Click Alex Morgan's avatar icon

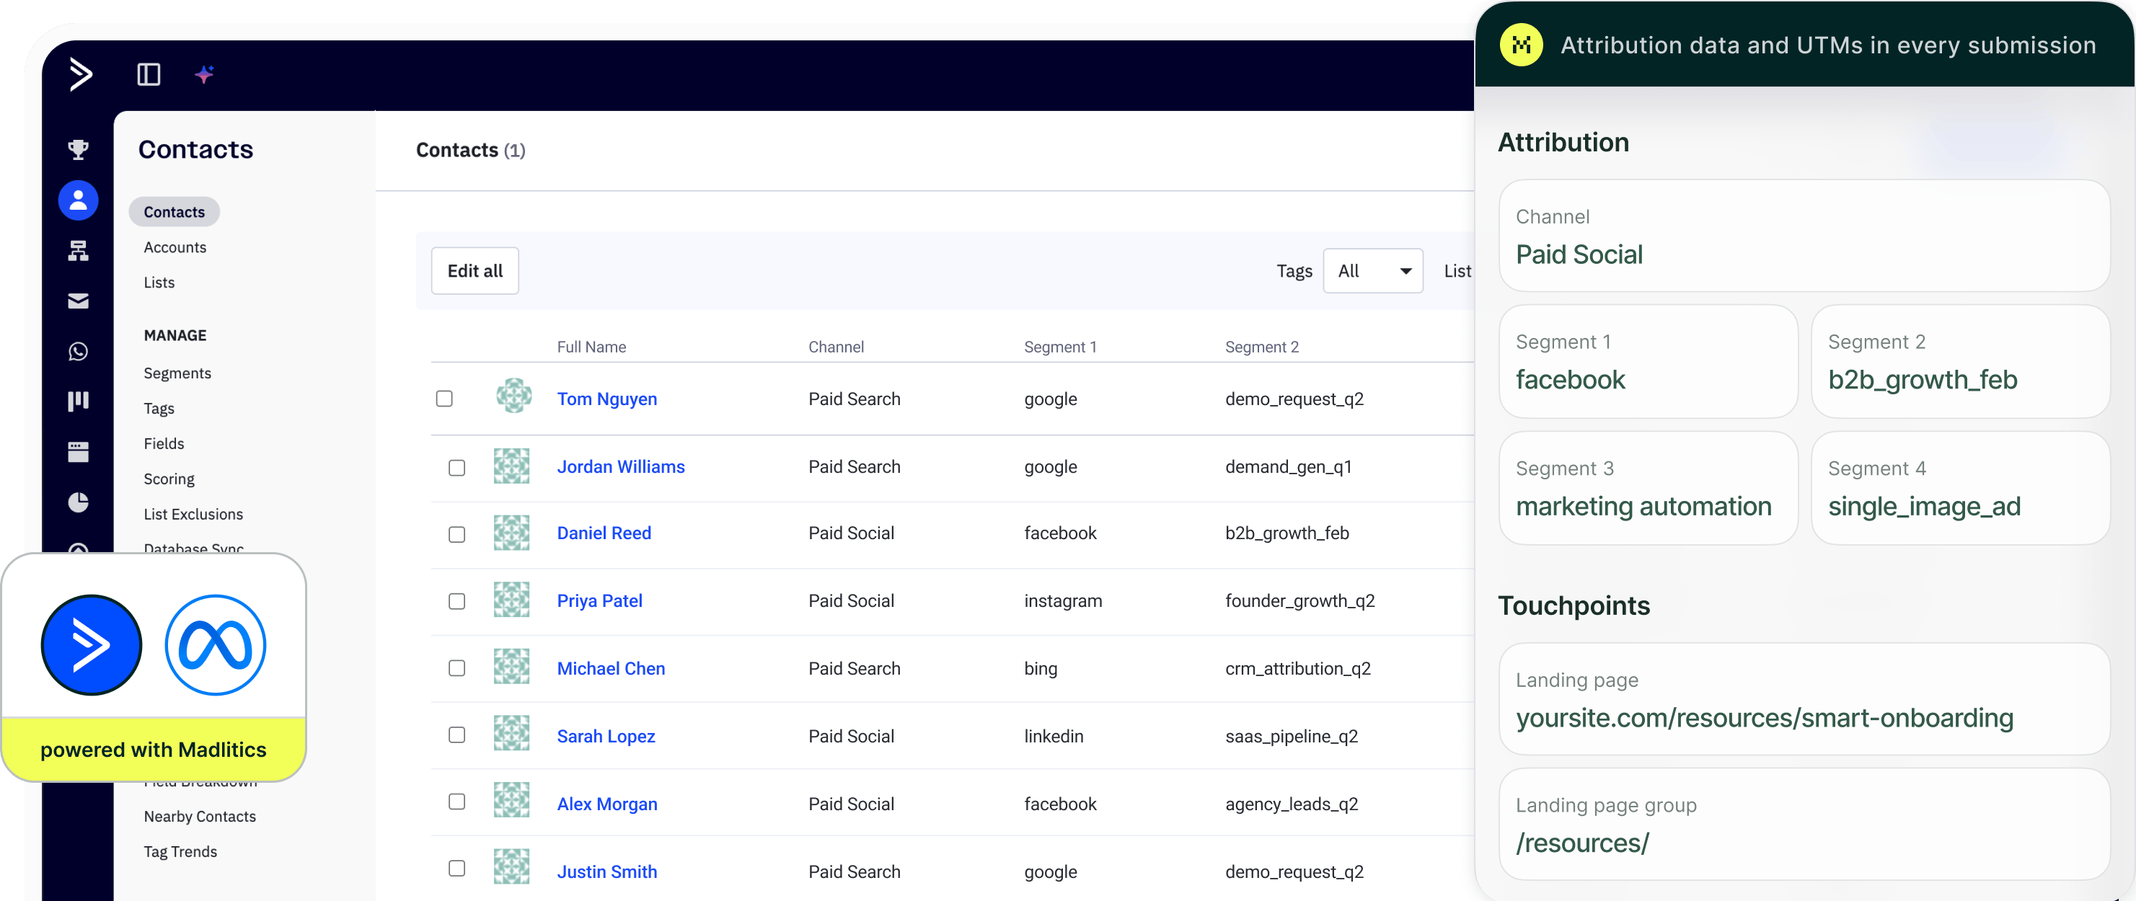tap(511, 801)
